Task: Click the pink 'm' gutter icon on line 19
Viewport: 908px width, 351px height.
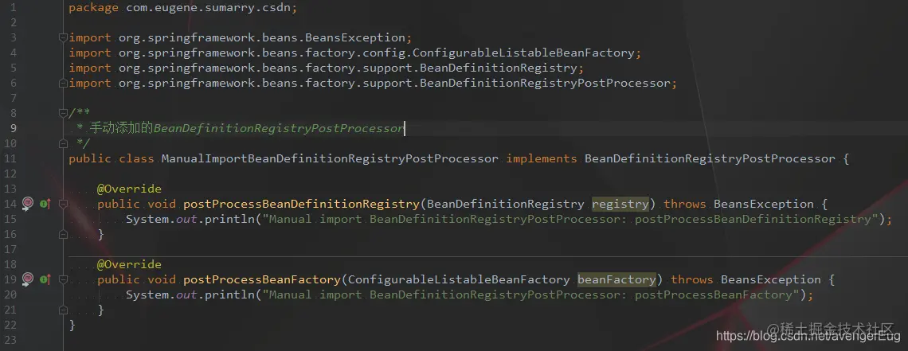Action: point(27,279)
